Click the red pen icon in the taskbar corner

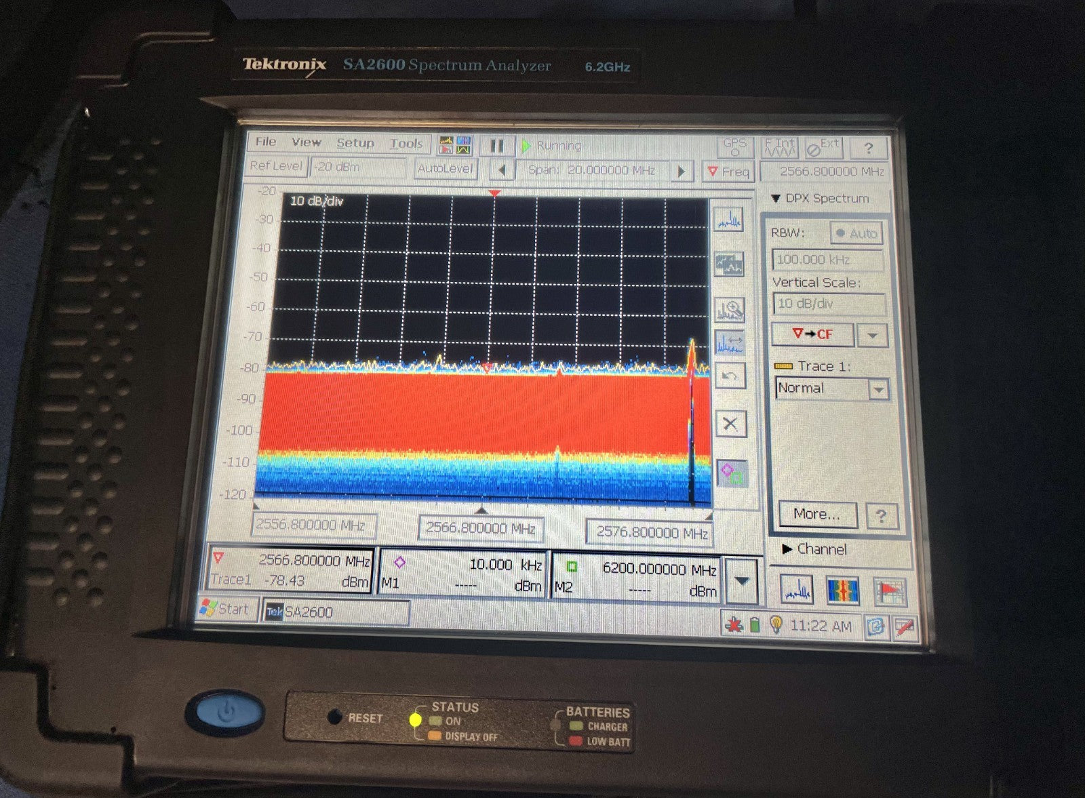tap(905, 629)
